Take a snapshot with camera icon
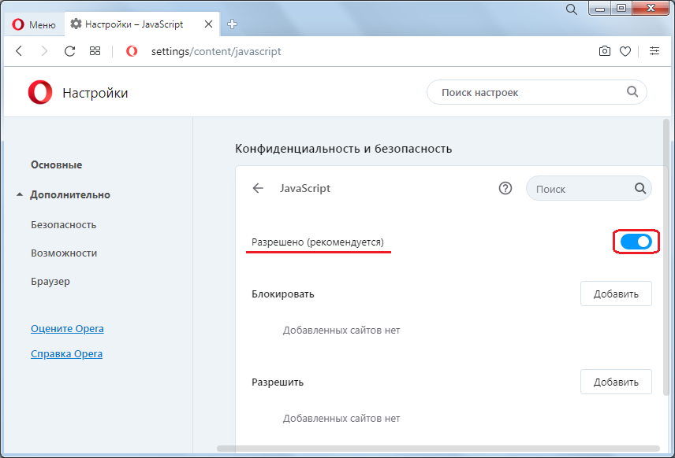 [604, 51]
